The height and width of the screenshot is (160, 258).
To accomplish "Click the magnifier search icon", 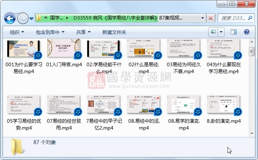I will point(250,18).
